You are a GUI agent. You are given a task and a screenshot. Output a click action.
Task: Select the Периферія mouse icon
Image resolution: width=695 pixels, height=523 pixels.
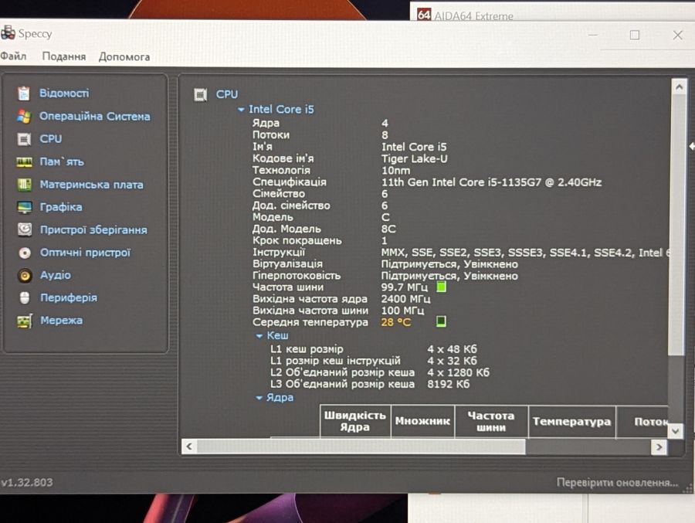click(25, 297)
